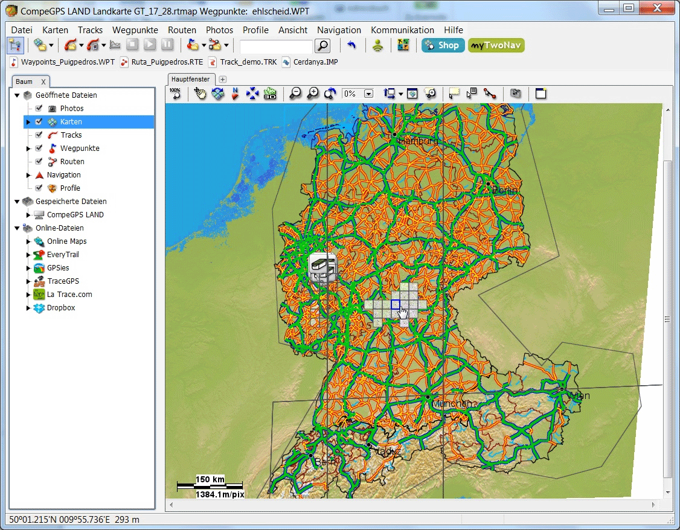Viewport: 680px width, 530px height.
Task: Toggle the Routen checkbox off
Action: click(39, 162)
